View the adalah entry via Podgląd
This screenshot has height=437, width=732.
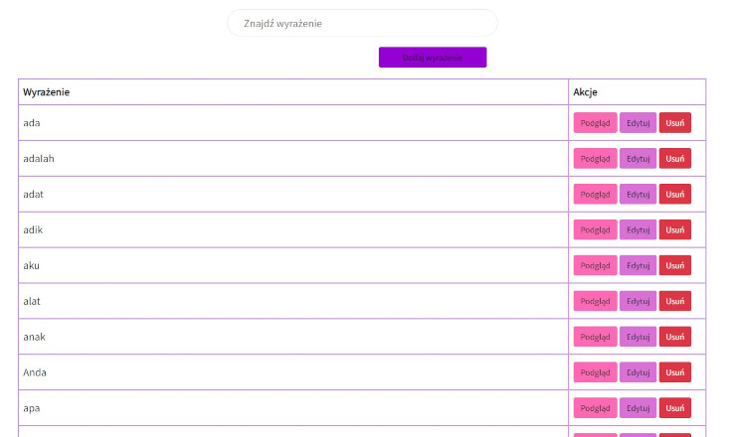tap(595, 159)
